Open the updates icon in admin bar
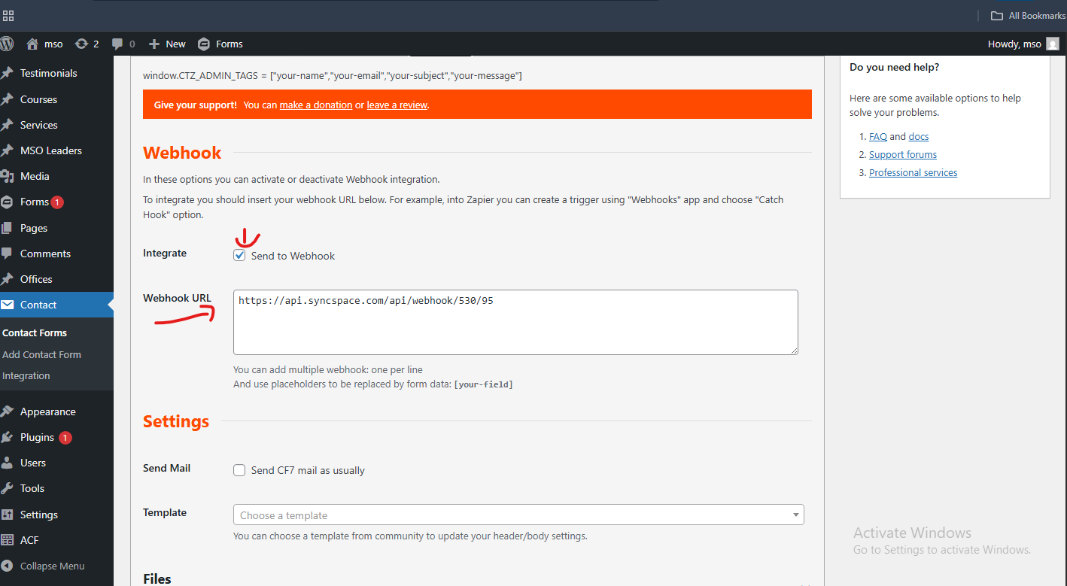1067x586 pixels. [81, 44]
